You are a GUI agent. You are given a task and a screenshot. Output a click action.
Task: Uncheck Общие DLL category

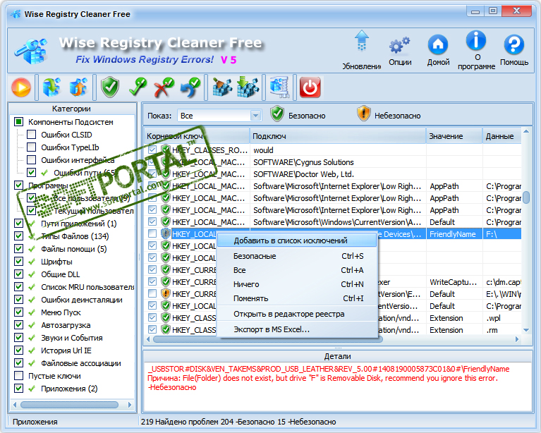point(18,274)
